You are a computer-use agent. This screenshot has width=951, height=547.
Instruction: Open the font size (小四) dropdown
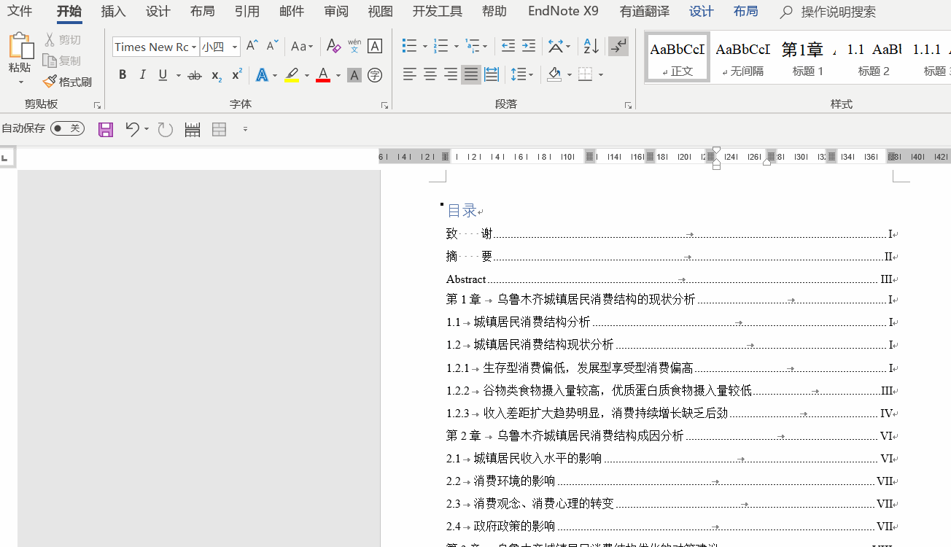point(235,47)
